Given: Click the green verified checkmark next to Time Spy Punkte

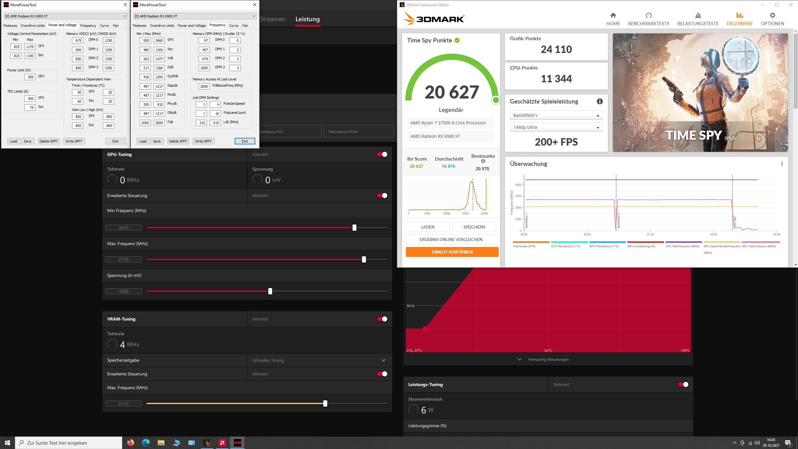Looking at the screenshot, I should point(457,40).
